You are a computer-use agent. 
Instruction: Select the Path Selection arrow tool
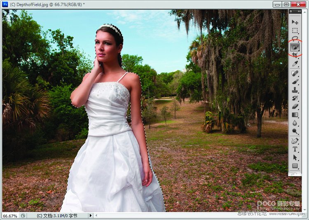(295, 157)
